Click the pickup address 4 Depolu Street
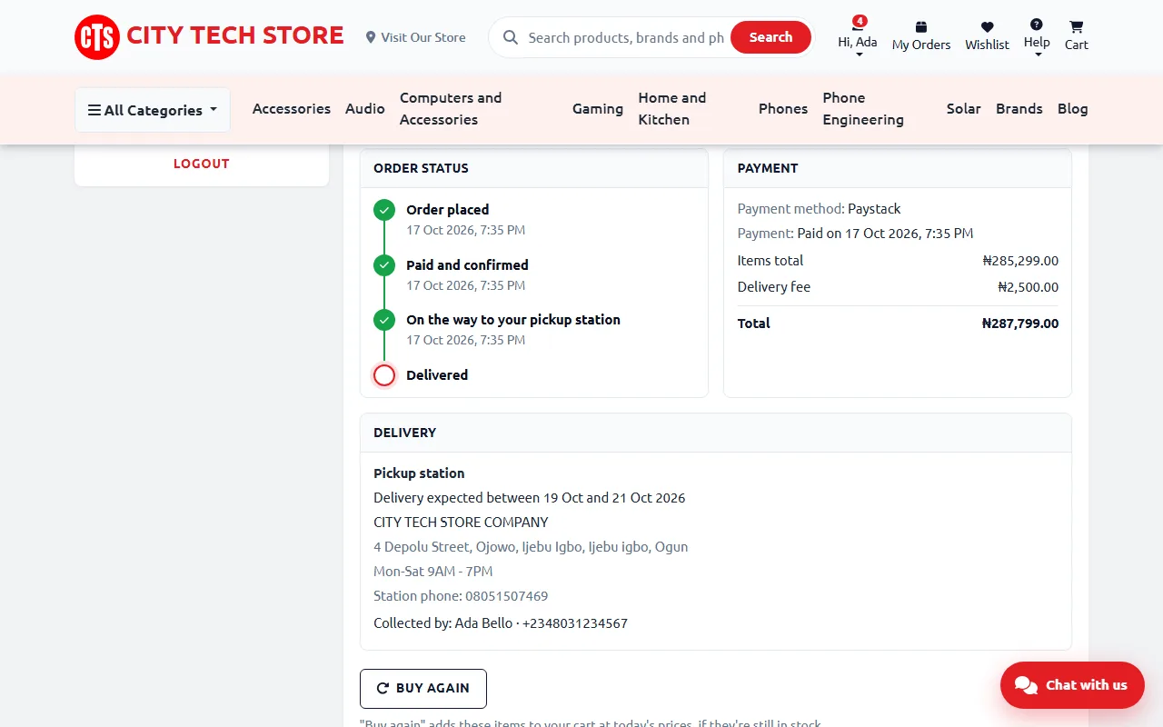The image size is (1163, 727). point(531,547)
